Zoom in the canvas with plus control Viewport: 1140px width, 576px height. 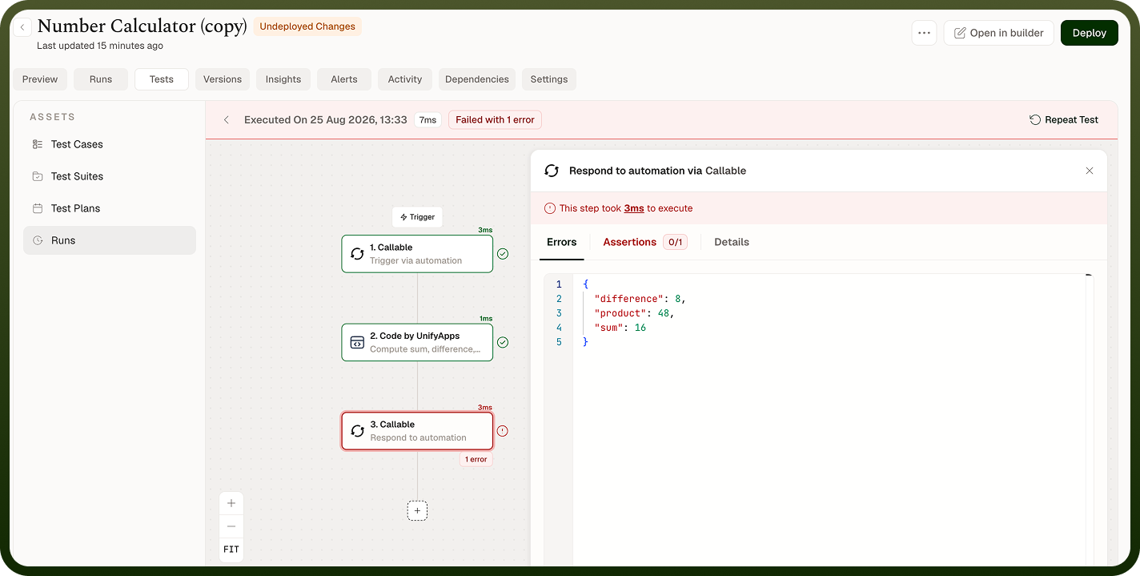pyautogui.click(x=231, y=503)
